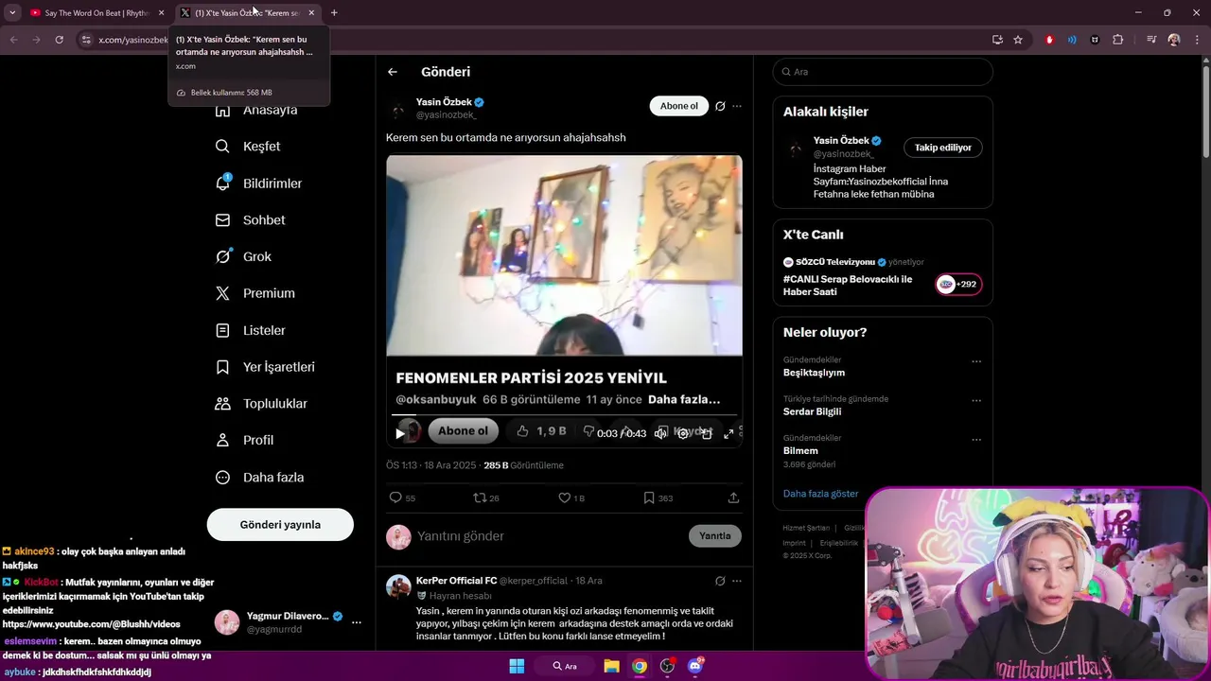Like the post via heart icon
The width and height of the screenshot is (1211, 681).
[564, 498]
